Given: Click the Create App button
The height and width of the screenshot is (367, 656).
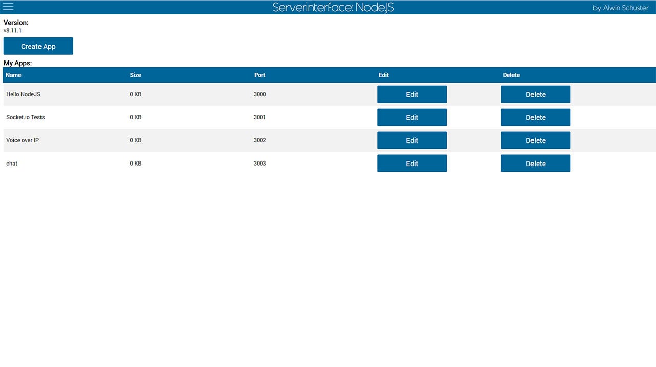Looking at the screenshot, I should 38,46.
